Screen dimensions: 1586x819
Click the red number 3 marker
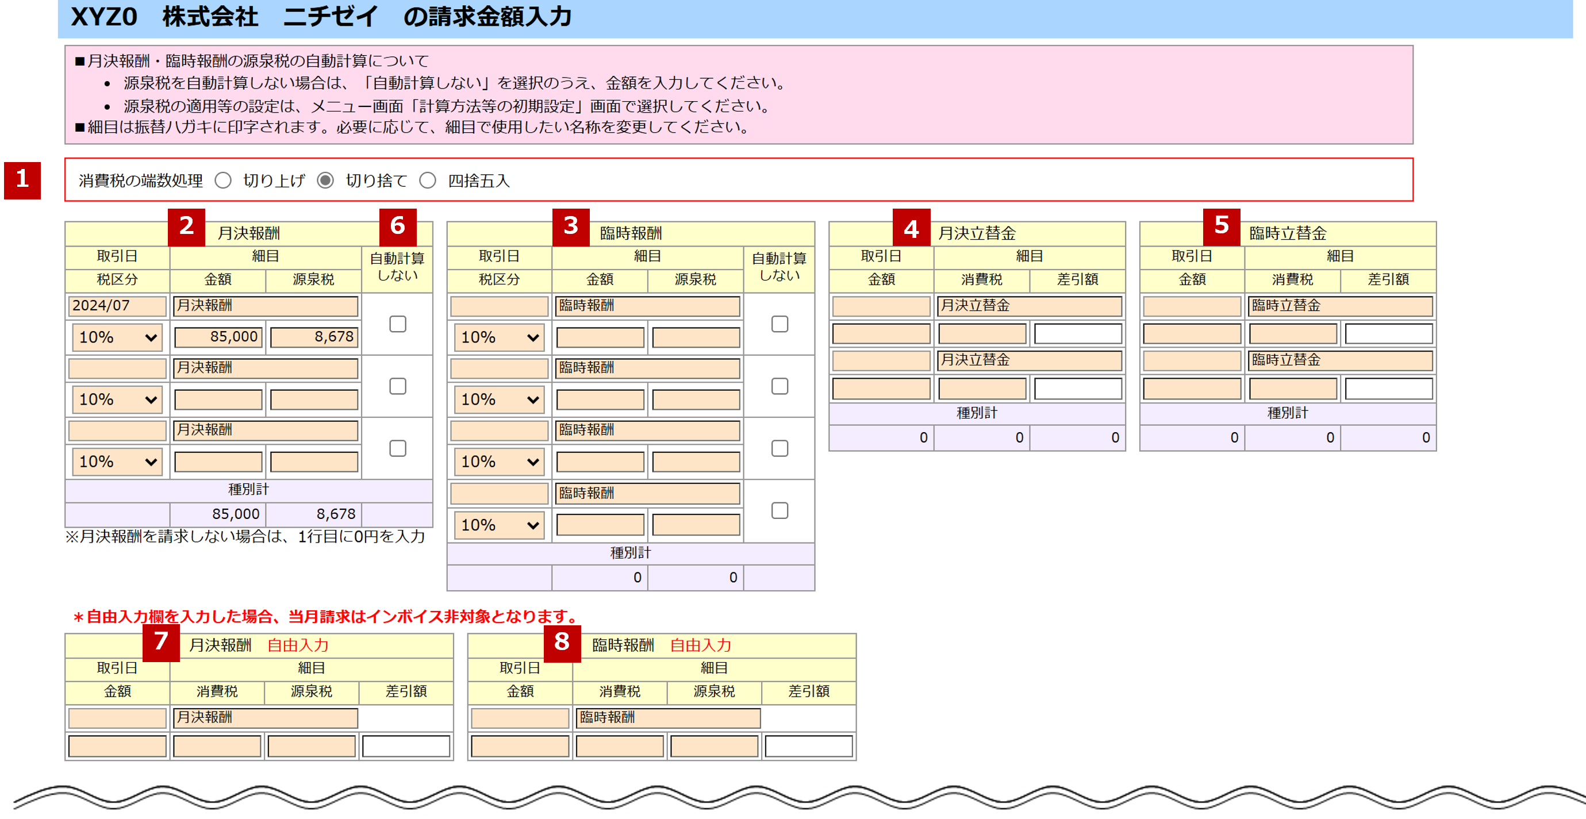(570, 226)
